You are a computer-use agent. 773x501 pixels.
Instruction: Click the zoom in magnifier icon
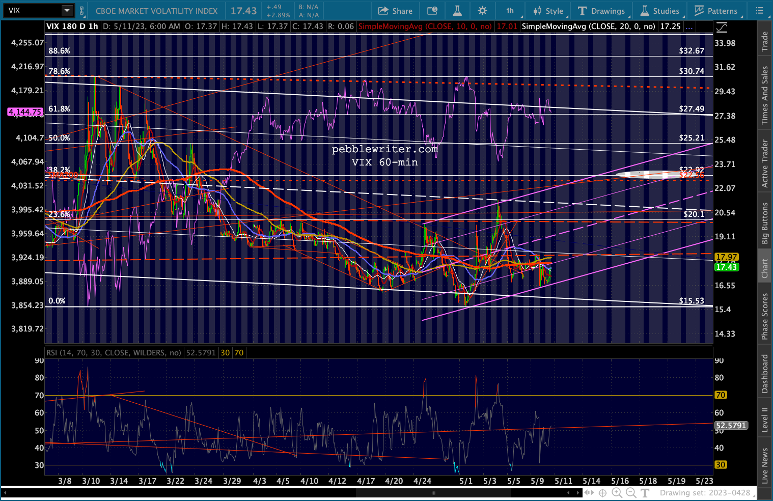click(x=617, y=492)
